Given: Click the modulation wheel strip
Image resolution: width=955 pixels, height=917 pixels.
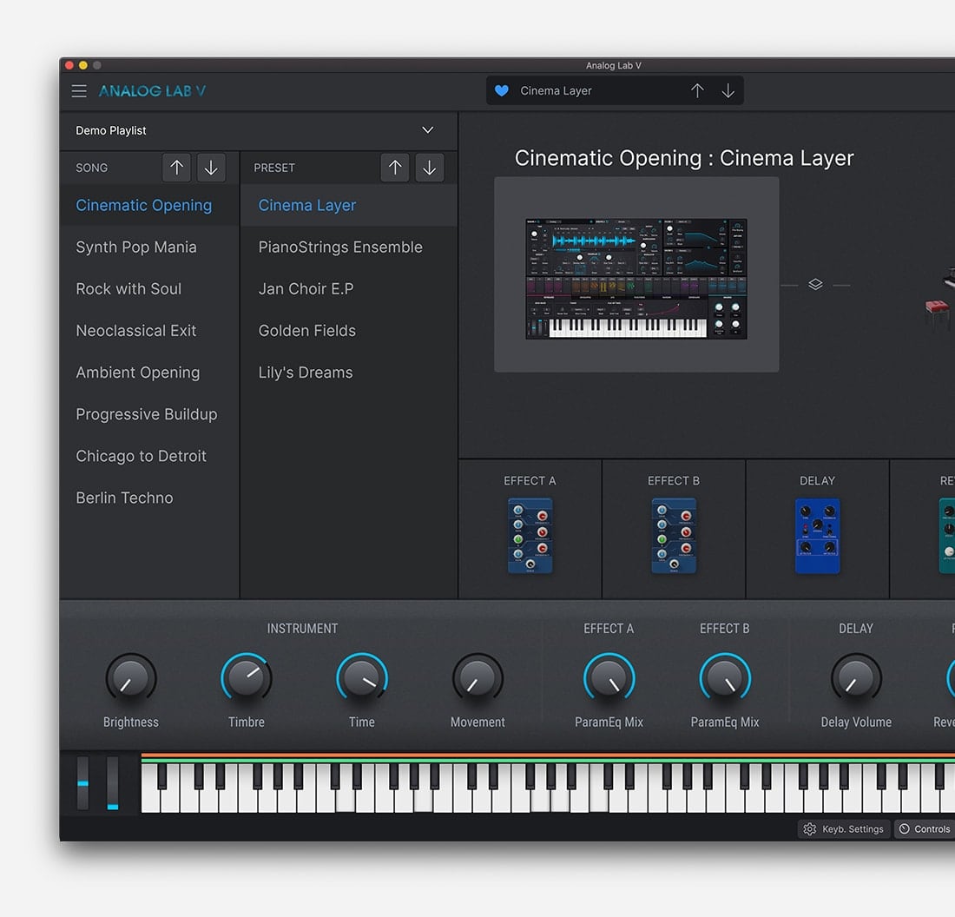Looking at the screenshot, I should (x=113, y=783).
